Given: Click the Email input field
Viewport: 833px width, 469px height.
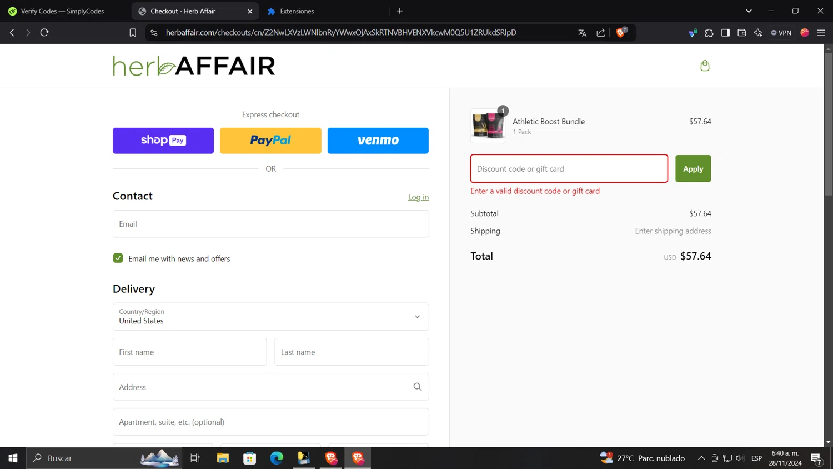Looking at the screenshot, I should pos(271,224).
